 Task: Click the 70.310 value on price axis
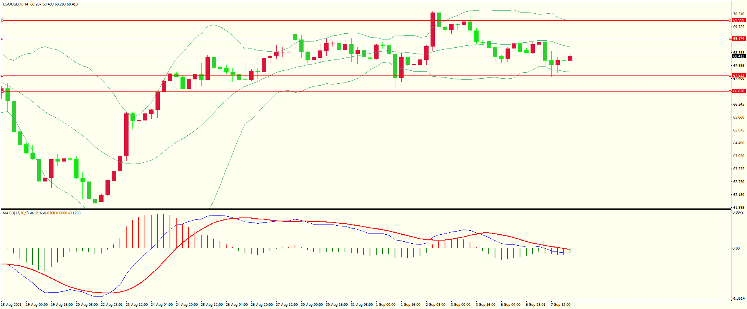point(738,14)
